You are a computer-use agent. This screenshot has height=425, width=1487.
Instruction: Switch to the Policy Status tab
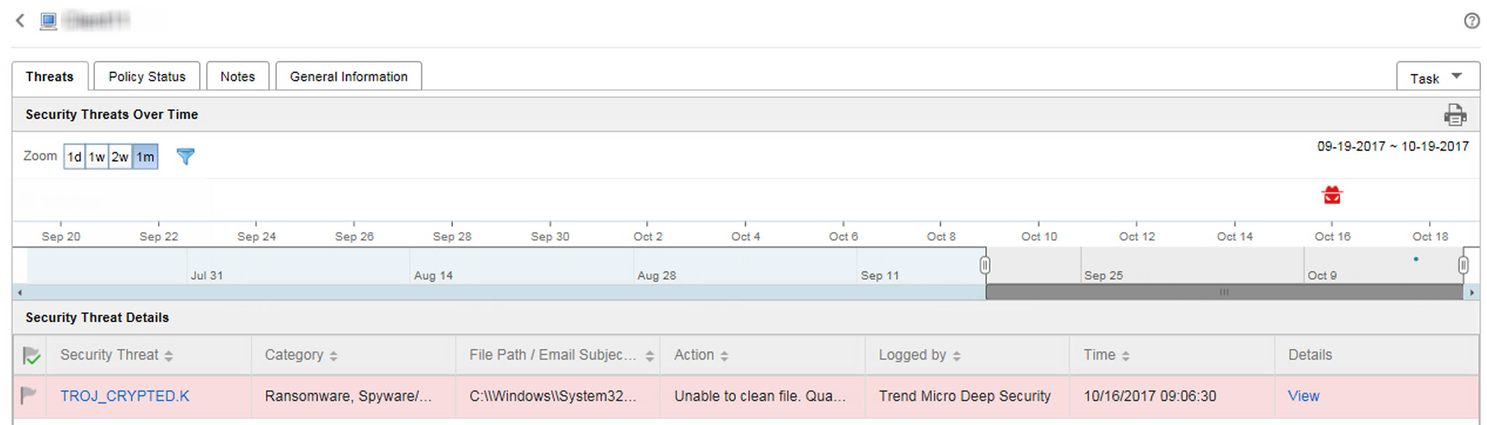[146, 76]
